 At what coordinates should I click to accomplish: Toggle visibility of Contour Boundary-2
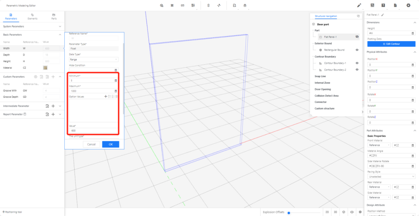point(357,70)
